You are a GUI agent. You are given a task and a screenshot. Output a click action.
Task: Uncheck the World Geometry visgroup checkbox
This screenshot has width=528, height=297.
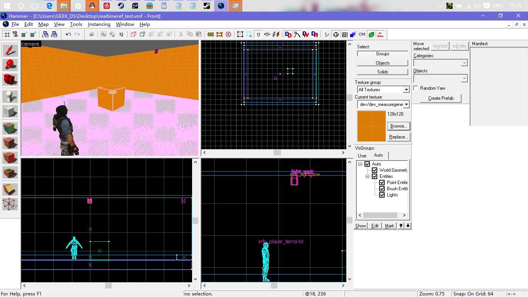coord(375,170)
